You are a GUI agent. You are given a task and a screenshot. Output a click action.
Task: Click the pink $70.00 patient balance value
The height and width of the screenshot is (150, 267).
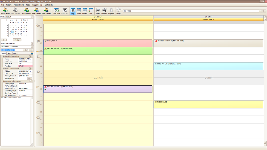[25, 66]
